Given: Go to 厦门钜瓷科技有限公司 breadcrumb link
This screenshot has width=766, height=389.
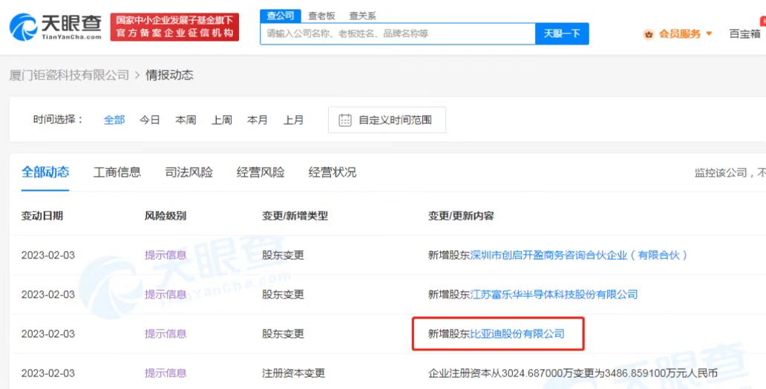Looking at the screenshot, I should pos(69,76).
